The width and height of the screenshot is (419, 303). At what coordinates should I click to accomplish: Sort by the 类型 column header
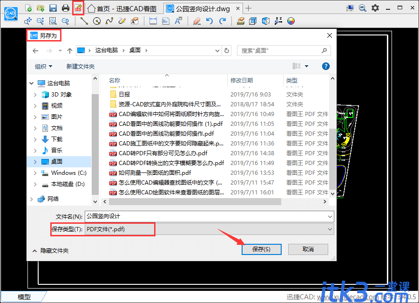(x=291, y=80)
